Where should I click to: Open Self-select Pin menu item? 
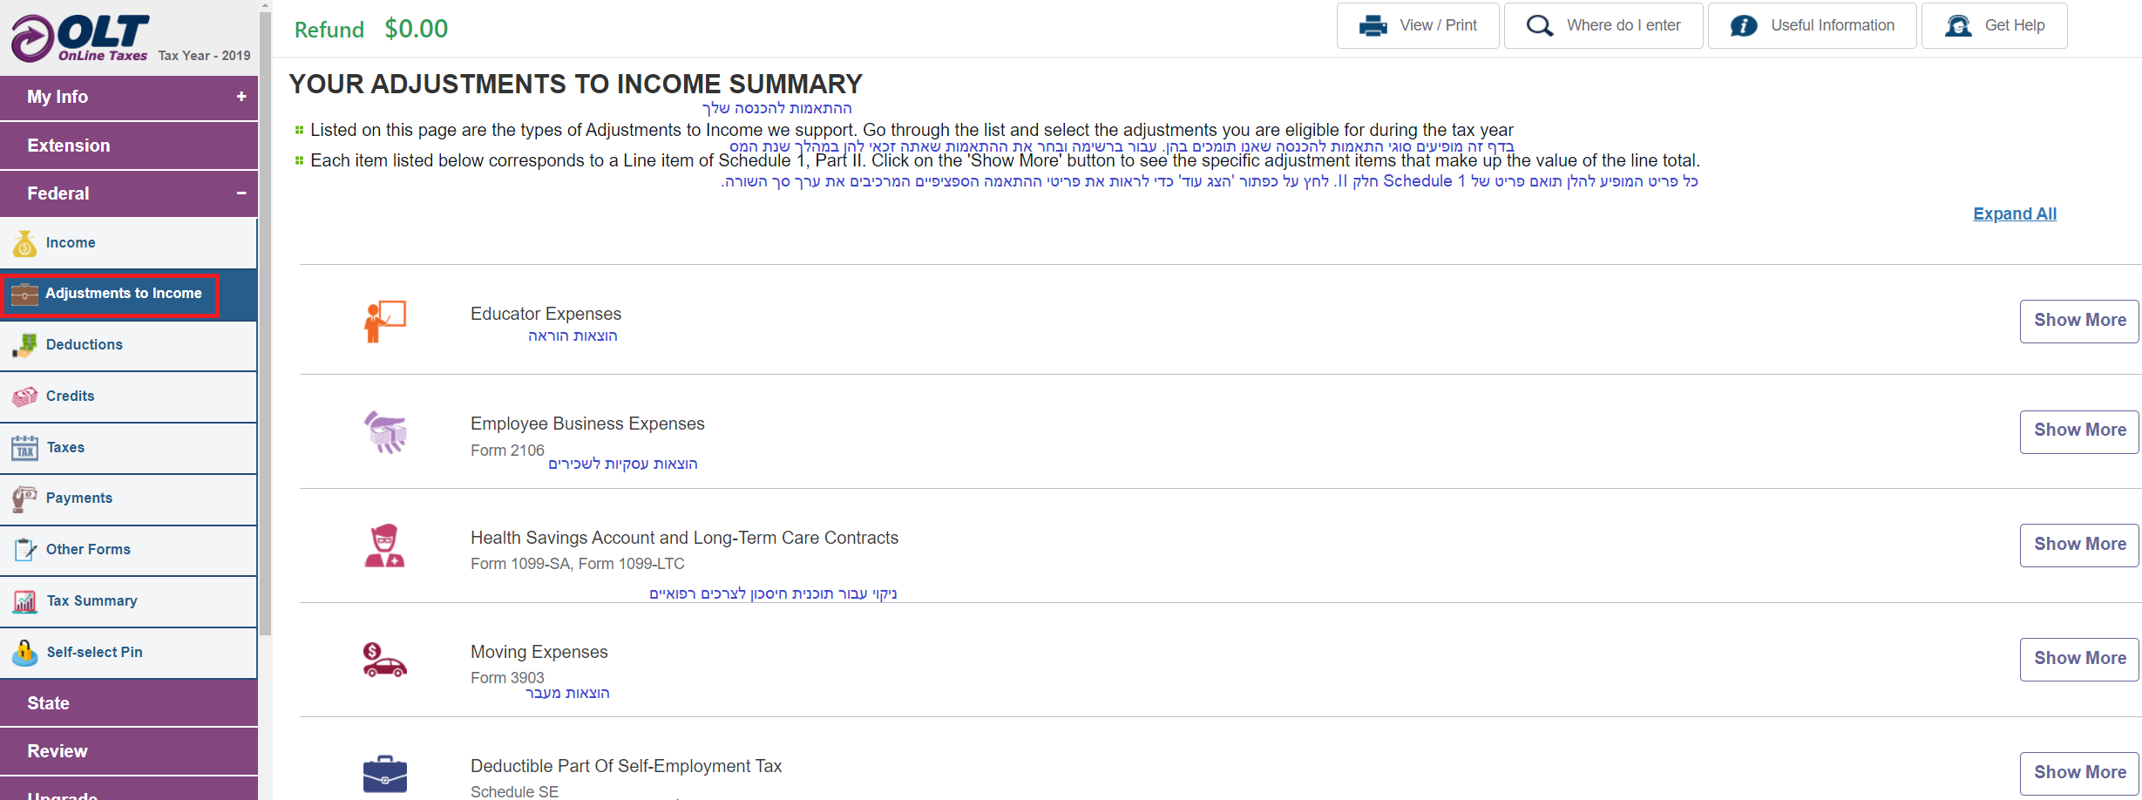tap(129, 652)
